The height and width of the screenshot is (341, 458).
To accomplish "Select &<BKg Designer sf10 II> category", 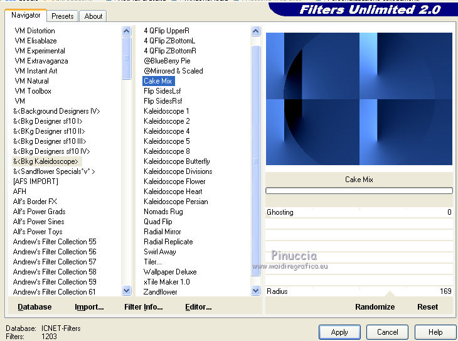I will point(49,131).
